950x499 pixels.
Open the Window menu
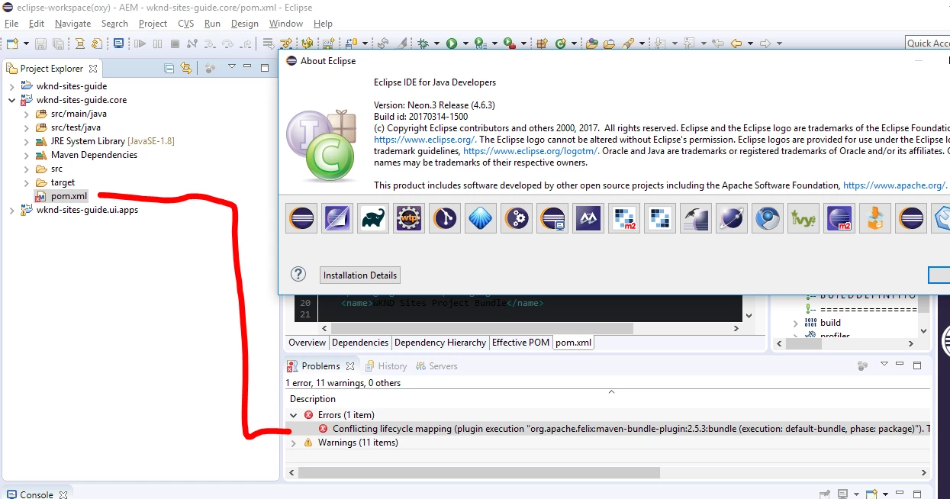pyautogui.click(x=285, y=24)
